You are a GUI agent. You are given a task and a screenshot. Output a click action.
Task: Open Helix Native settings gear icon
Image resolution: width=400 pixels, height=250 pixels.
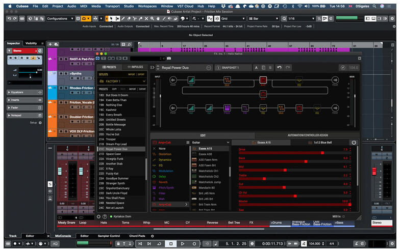(98, 216)
